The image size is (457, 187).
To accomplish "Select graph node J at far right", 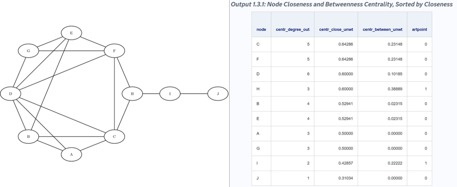I will (218, 93).
